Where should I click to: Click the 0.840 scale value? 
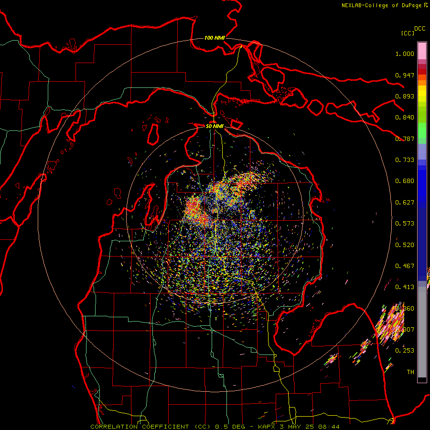[x=405, y=118]
